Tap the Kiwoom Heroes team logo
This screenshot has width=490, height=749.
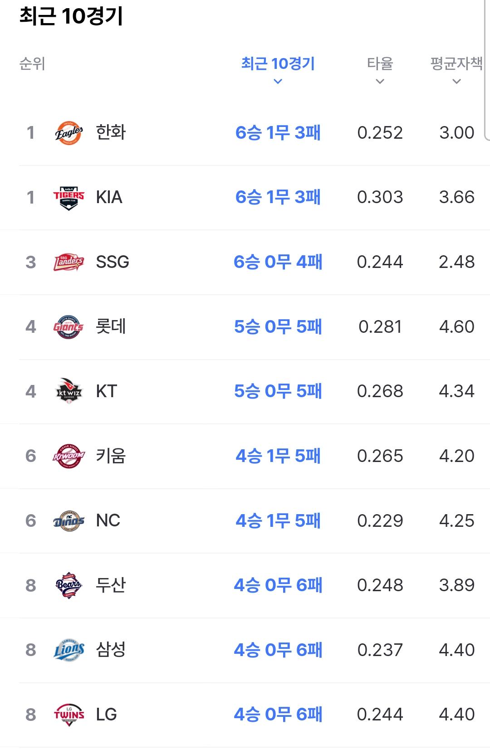click(x=69, y=456)
